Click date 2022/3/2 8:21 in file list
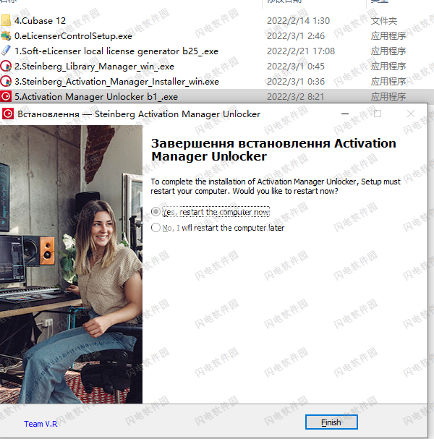The height and width of the screenshot is (439, 434). (295, 97)
